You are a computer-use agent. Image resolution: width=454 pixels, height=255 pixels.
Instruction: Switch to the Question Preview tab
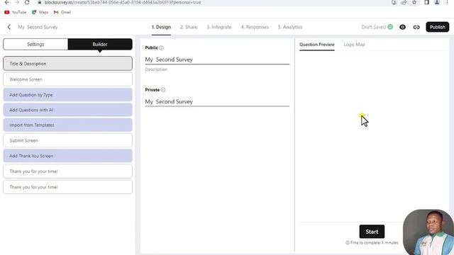coord(317,45)
